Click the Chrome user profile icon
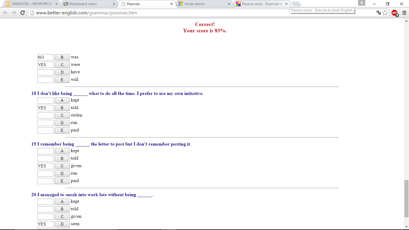Screen dimensions: 409x230 click(362, 3)
